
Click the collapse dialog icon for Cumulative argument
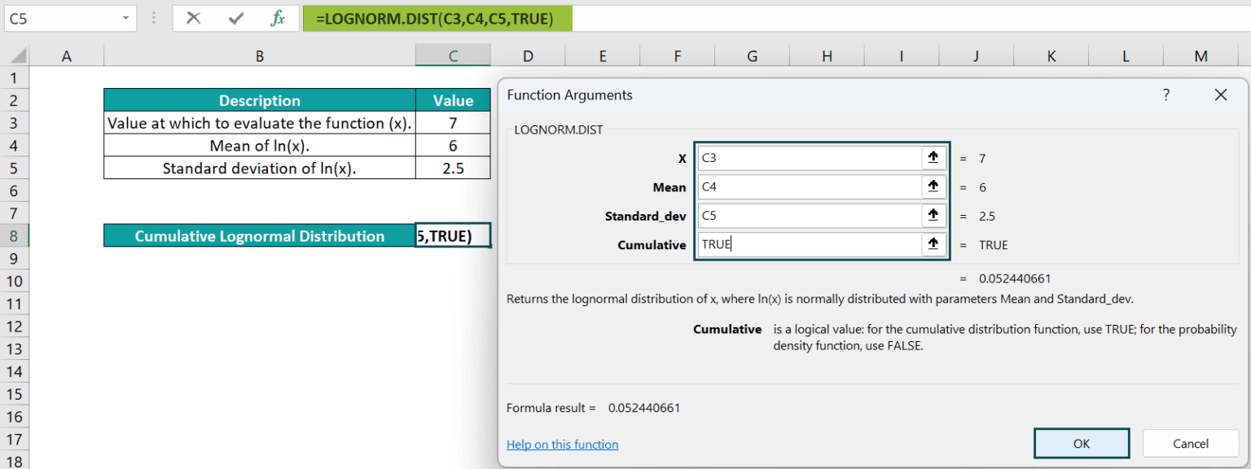point(933,244)
